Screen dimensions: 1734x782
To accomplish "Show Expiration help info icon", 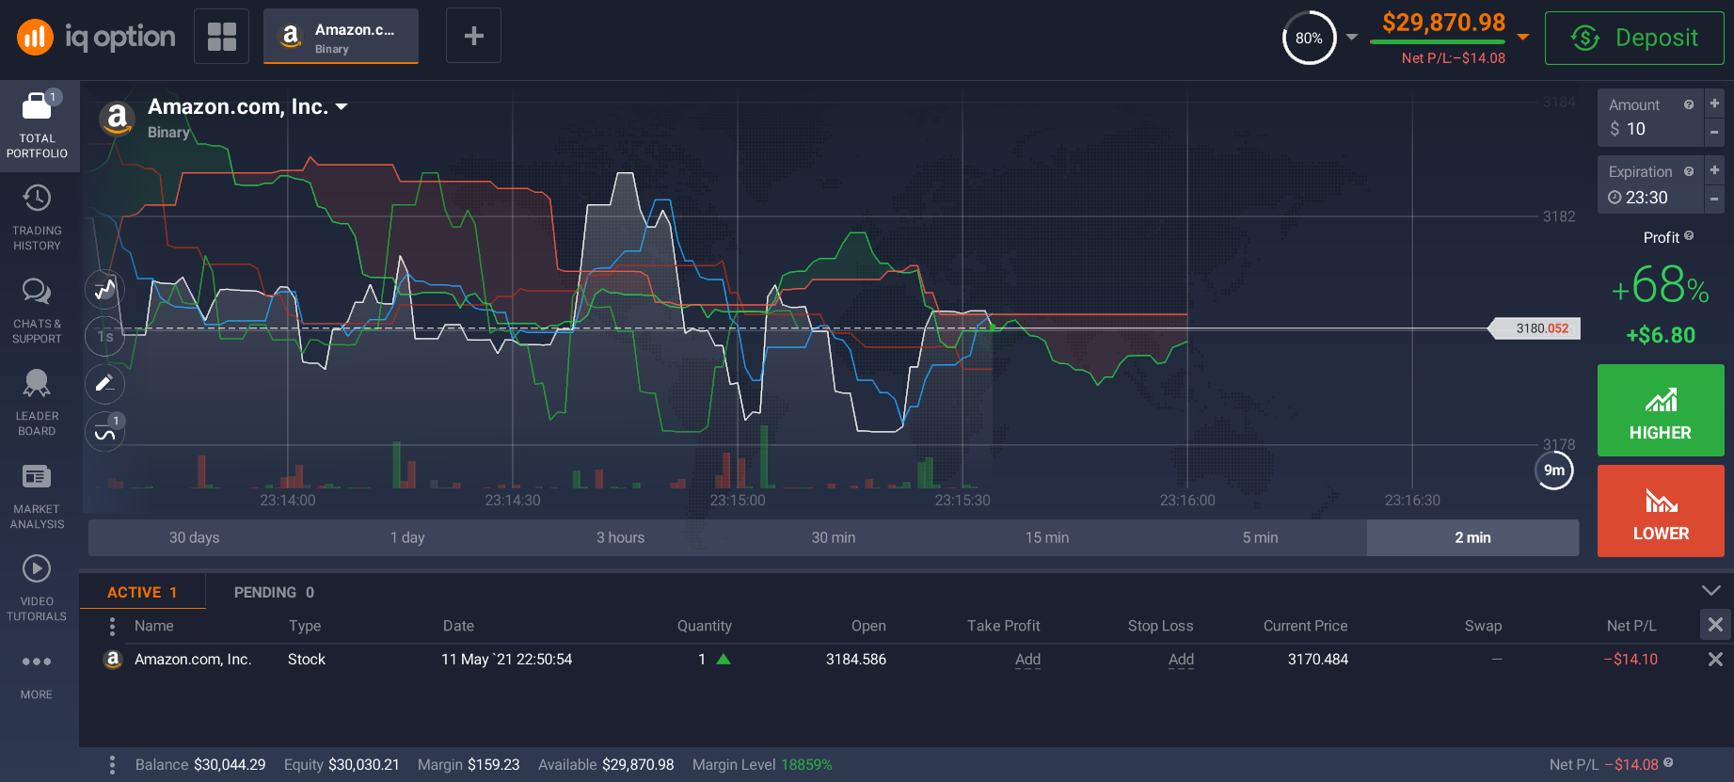I will coord(1689,171).
